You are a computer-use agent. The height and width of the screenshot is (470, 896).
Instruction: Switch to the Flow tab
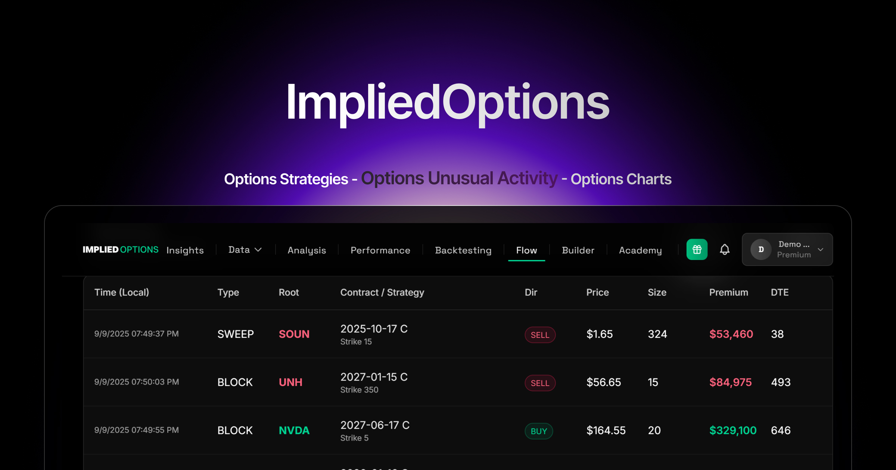click(x=526, y=250)
